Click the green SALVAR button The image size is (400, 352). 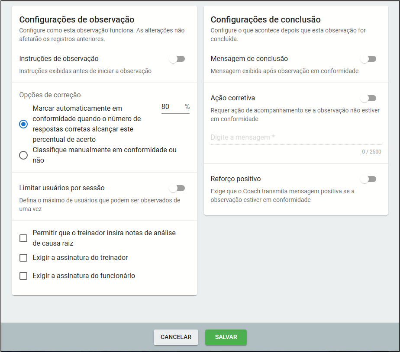point(226,337)
